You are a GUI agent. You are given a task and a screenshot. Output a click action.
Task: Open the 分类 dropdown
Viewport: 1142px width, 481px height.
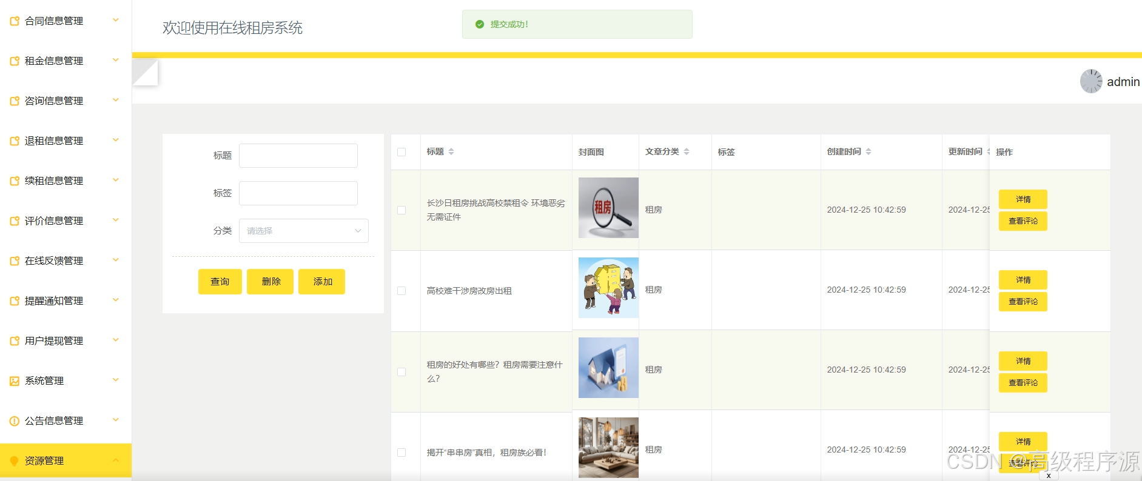tap(304, 231)
